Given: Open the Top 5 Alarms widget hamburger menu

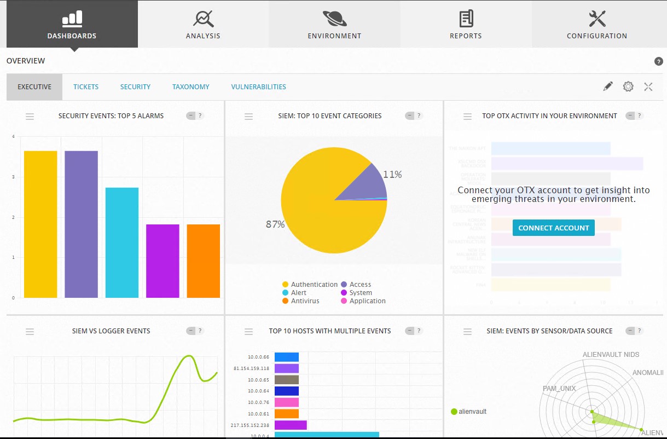Looking at the screenshot, I should click(30, 116).
